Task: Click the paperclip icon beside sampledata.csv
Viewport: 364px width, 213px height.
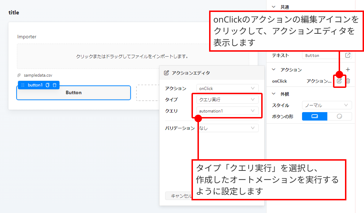Action: (19, 75)
